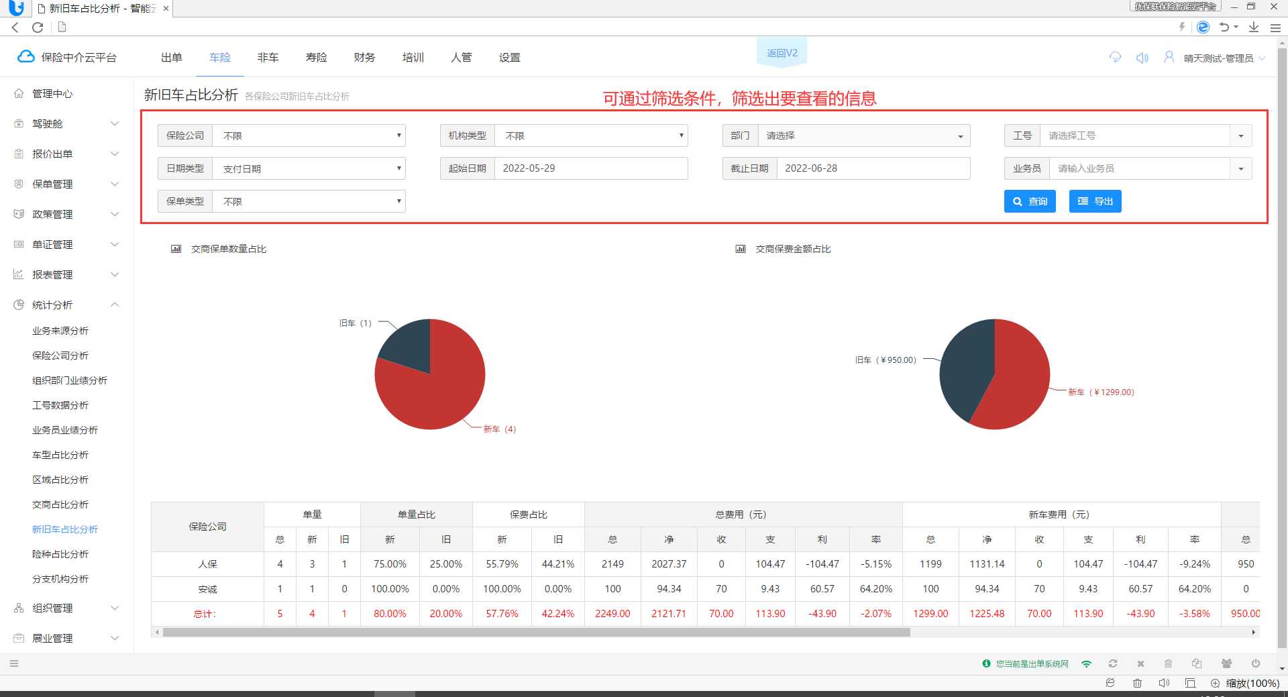Open the 晴天测试-管理员 account menu
This screenshot has width=1288, height=697.
[x=1224, y=58]
